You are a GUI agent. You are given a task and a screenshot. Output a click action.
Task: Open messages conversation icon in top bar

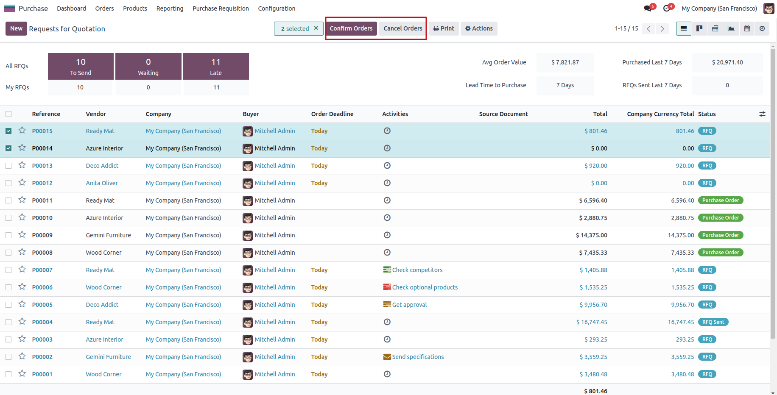coord(648,8)
